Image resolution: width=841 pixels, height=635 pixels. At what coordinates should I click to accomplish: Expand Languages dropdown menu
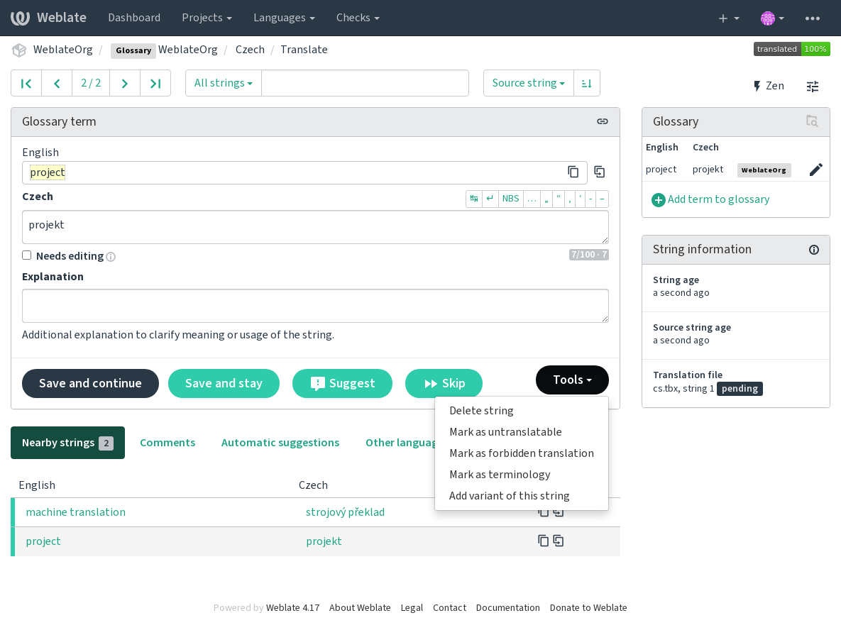pyautogui.click(x=284, y=18)
